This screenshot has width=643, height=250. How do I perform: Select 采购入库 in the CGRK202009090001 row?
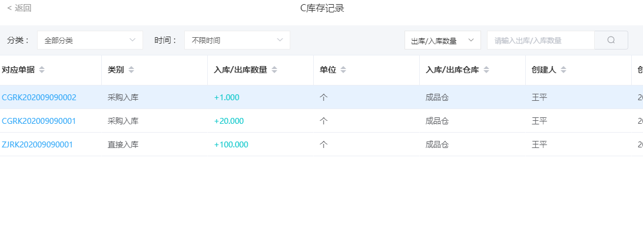123,121
